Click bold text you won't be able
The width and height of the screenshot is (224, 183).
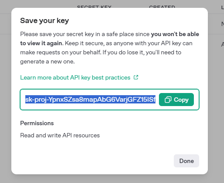[175, 34]
